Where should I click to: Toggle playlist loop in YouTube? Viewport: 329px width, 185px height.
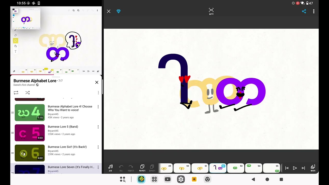(16, 92)
